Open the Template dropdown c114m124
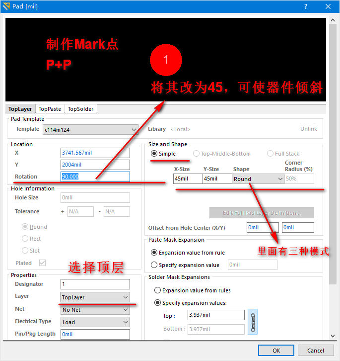Image resolution: width=340 pixels, height=361 pixels. (90, 129)
